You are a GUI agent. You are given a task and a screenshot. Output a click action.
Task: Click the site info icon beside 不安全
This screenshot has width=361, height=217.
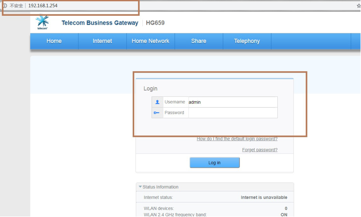point(5,6)
